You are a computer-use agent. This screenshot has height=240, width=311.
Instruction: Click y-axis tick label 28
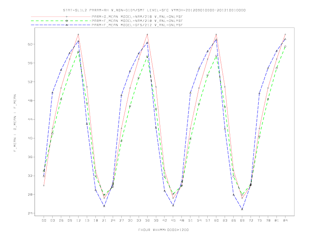tap(30, 195)
